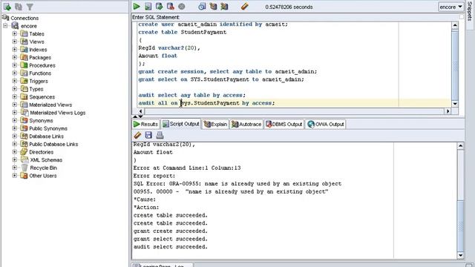Click the Refresh connections icon

coord(19,7)
